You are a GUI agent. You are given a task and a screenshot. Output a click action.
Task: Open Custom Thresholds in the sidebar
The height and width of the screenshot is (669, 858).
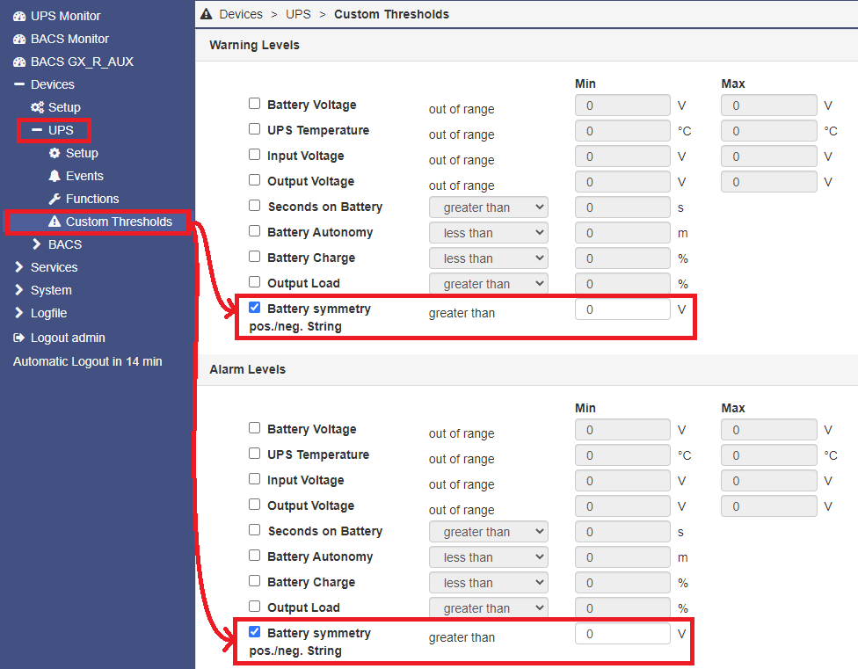(119, 222)
